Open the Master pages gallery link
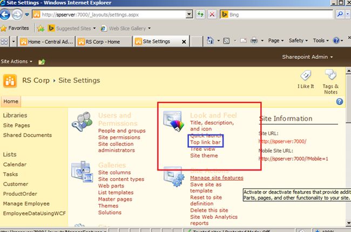Viewport: 351px width, 232px height. (x=115, y=199)
